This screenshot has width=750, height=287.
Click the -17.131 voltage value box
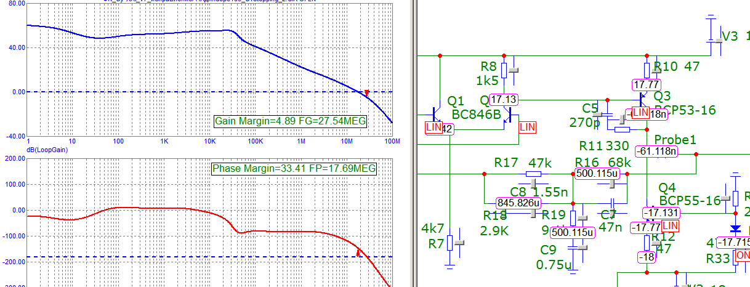coord(661,213)
